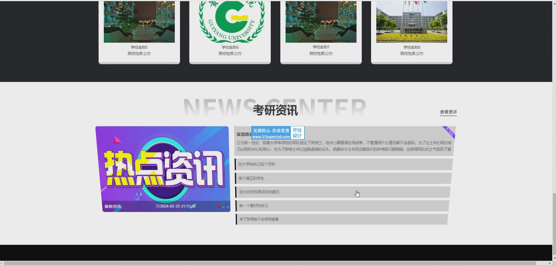Click the 学校名称8 title text
The width and height of the screenshot is (556, 266).
click(x=412, y=47)
